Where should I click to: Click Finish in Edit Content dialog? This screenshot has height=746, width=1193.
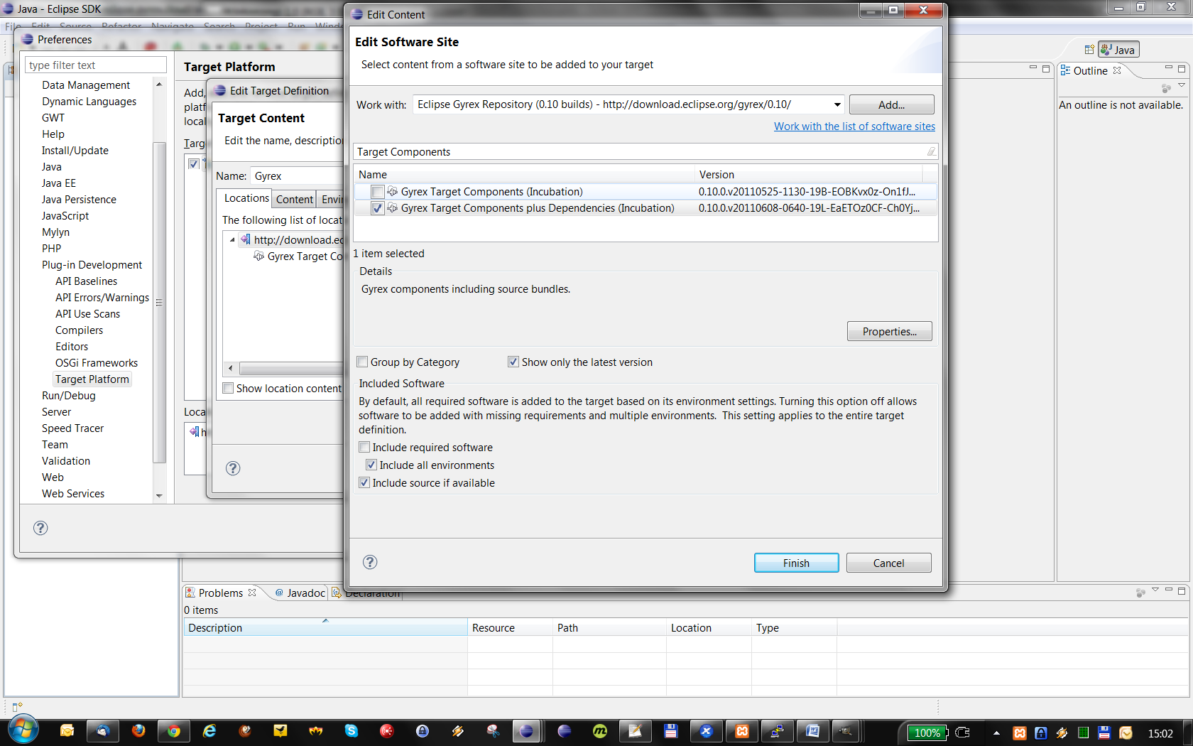click(x=796, y=563)
